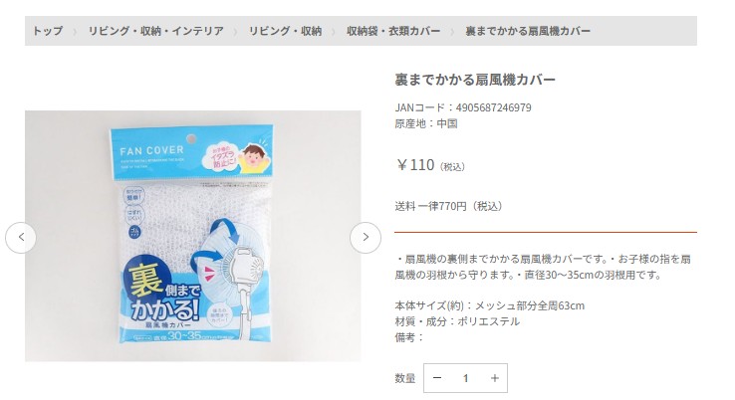Image resolution: width=735 pixels, height=400 pixels.
Task: Click the chevron separator after 収納袋・衣類カバー
Action: pyautogui.click(x=452, y=32)
